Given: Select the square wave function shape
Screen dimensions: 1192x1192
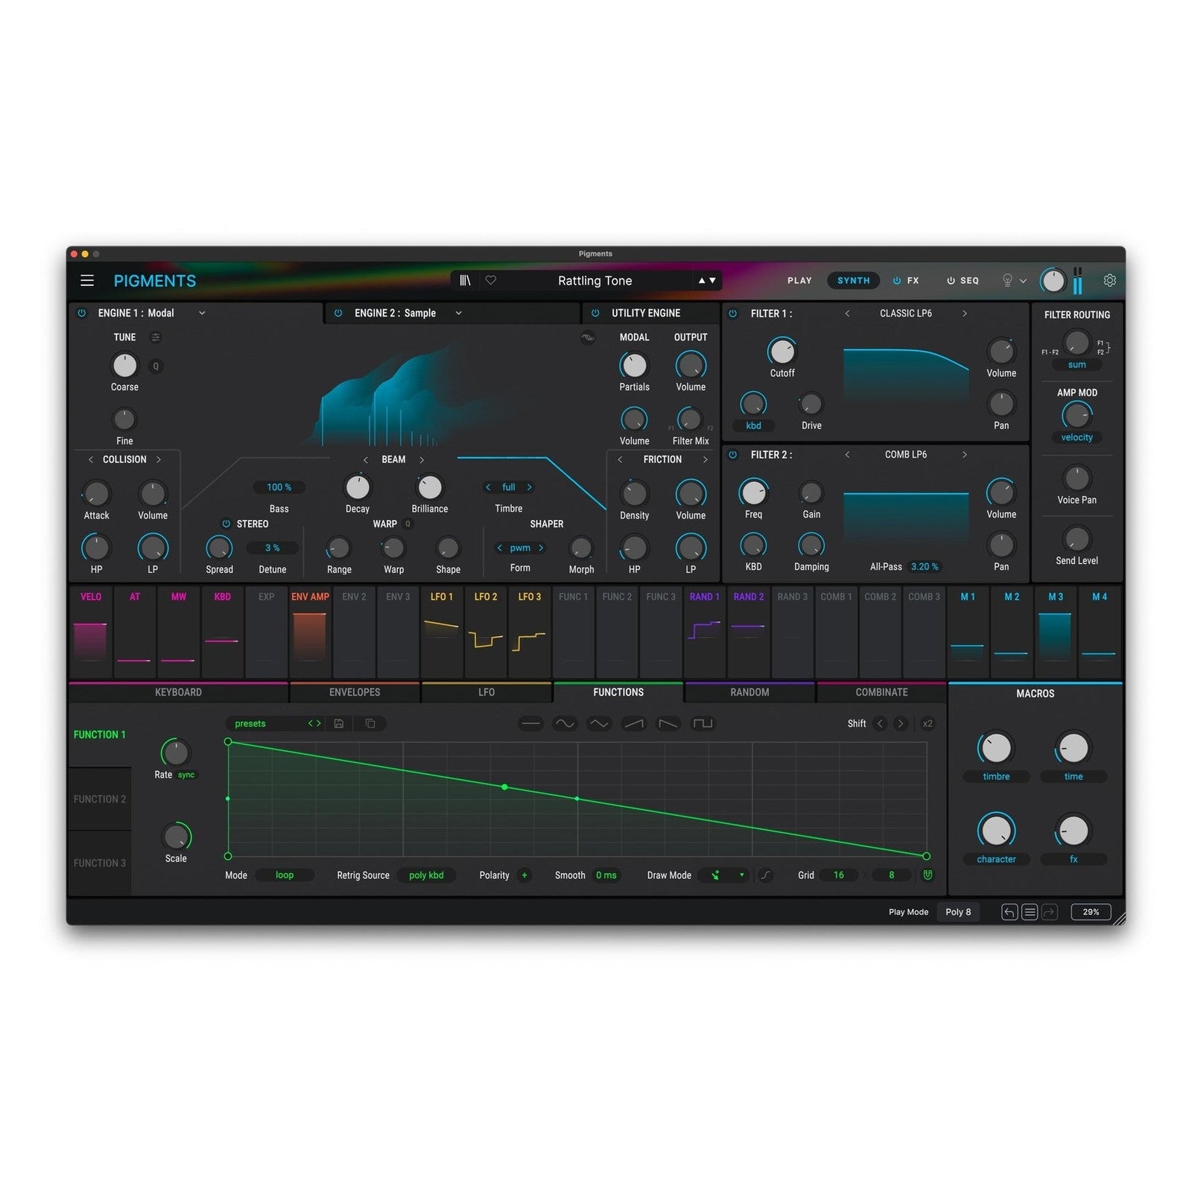Looking at the screenshot, I should (703, 723).
